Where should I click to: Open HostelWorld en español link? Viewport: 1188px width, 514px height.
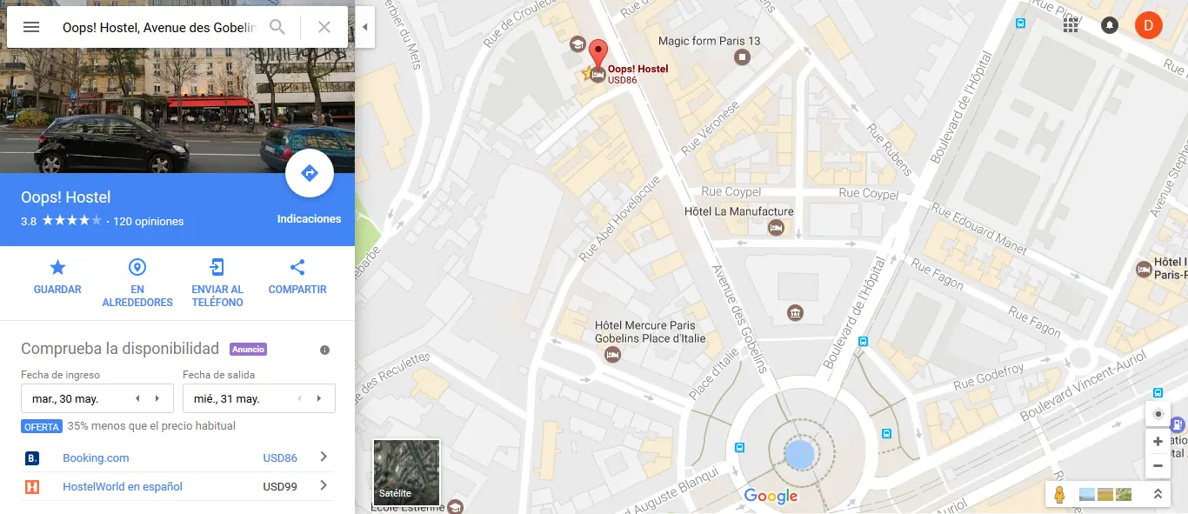(x=123, y=486)
